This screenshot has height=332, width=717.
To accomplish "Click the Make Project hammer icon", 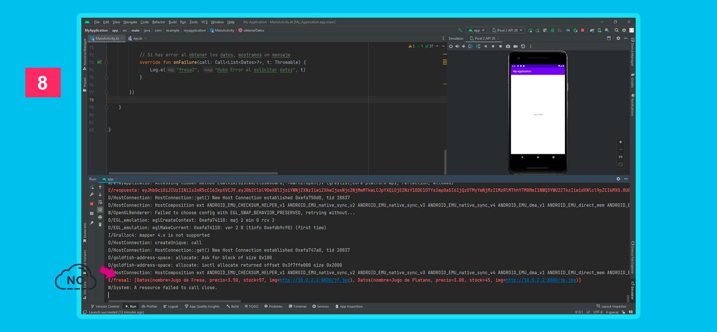I will [459, 30].
